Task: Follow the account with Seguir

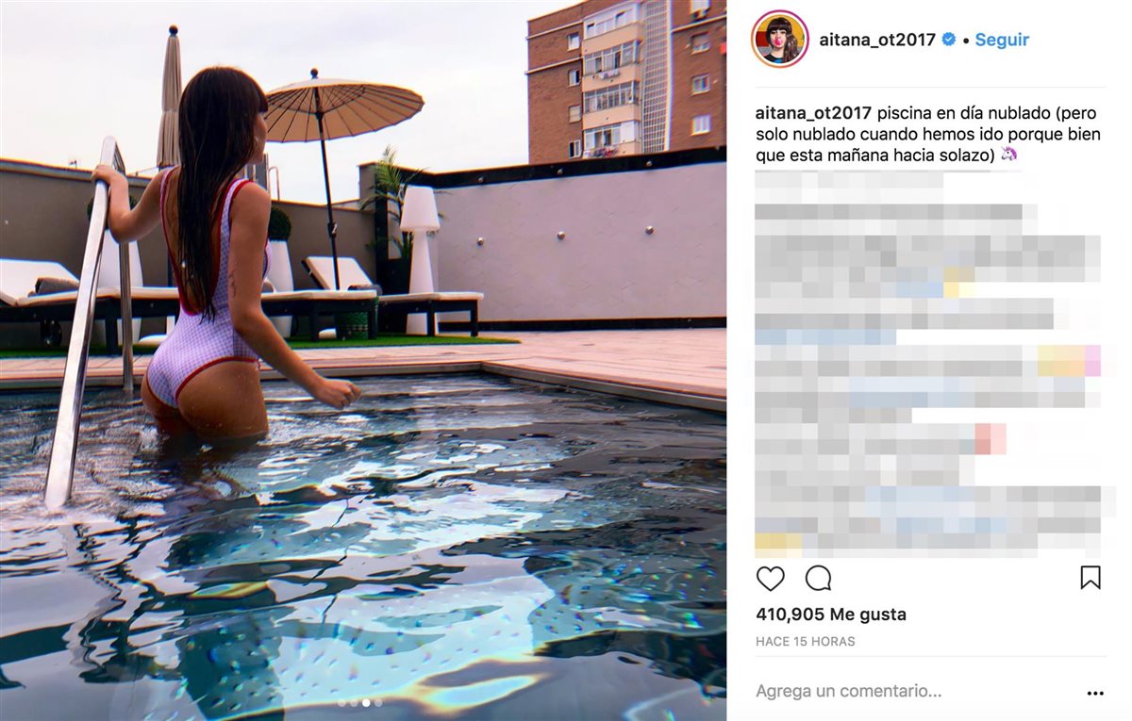Action: coord(1002,40)
